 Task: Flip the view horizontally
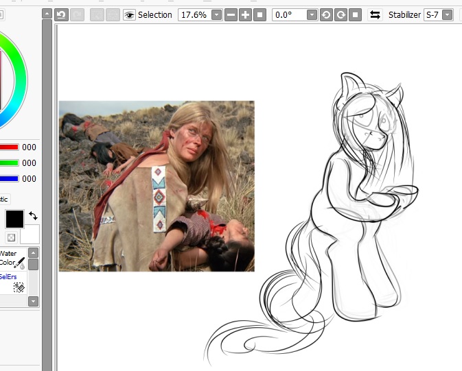(375, 14)
